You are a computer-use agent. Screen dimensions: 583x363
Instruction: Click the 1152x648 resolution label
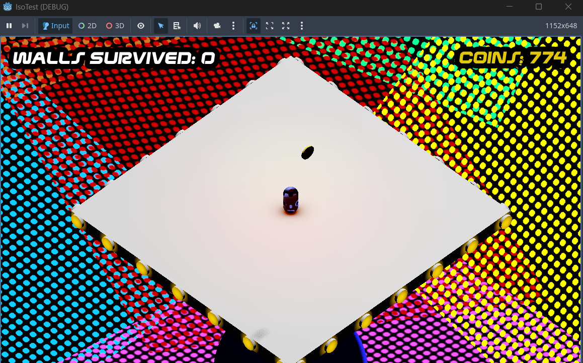(x=561, y=26)
